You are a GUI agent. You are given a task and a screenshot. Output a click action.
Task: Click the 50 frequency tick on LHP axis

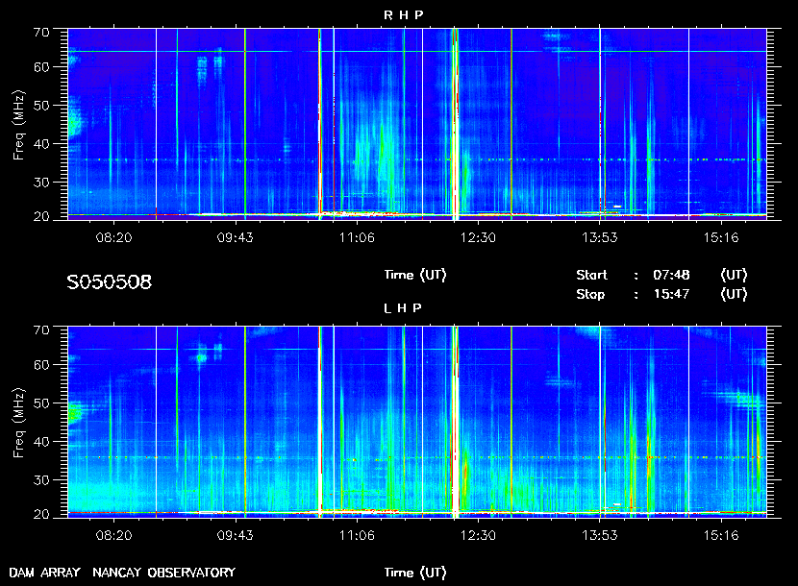point(41,403)
